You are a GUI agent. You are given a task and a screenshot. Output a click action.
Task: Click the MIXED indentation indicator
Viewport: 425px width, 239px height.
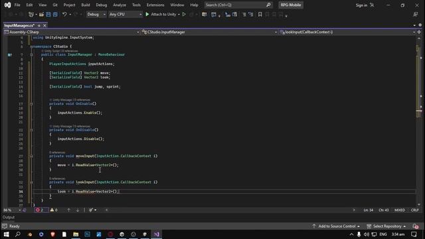coord(400,210)
